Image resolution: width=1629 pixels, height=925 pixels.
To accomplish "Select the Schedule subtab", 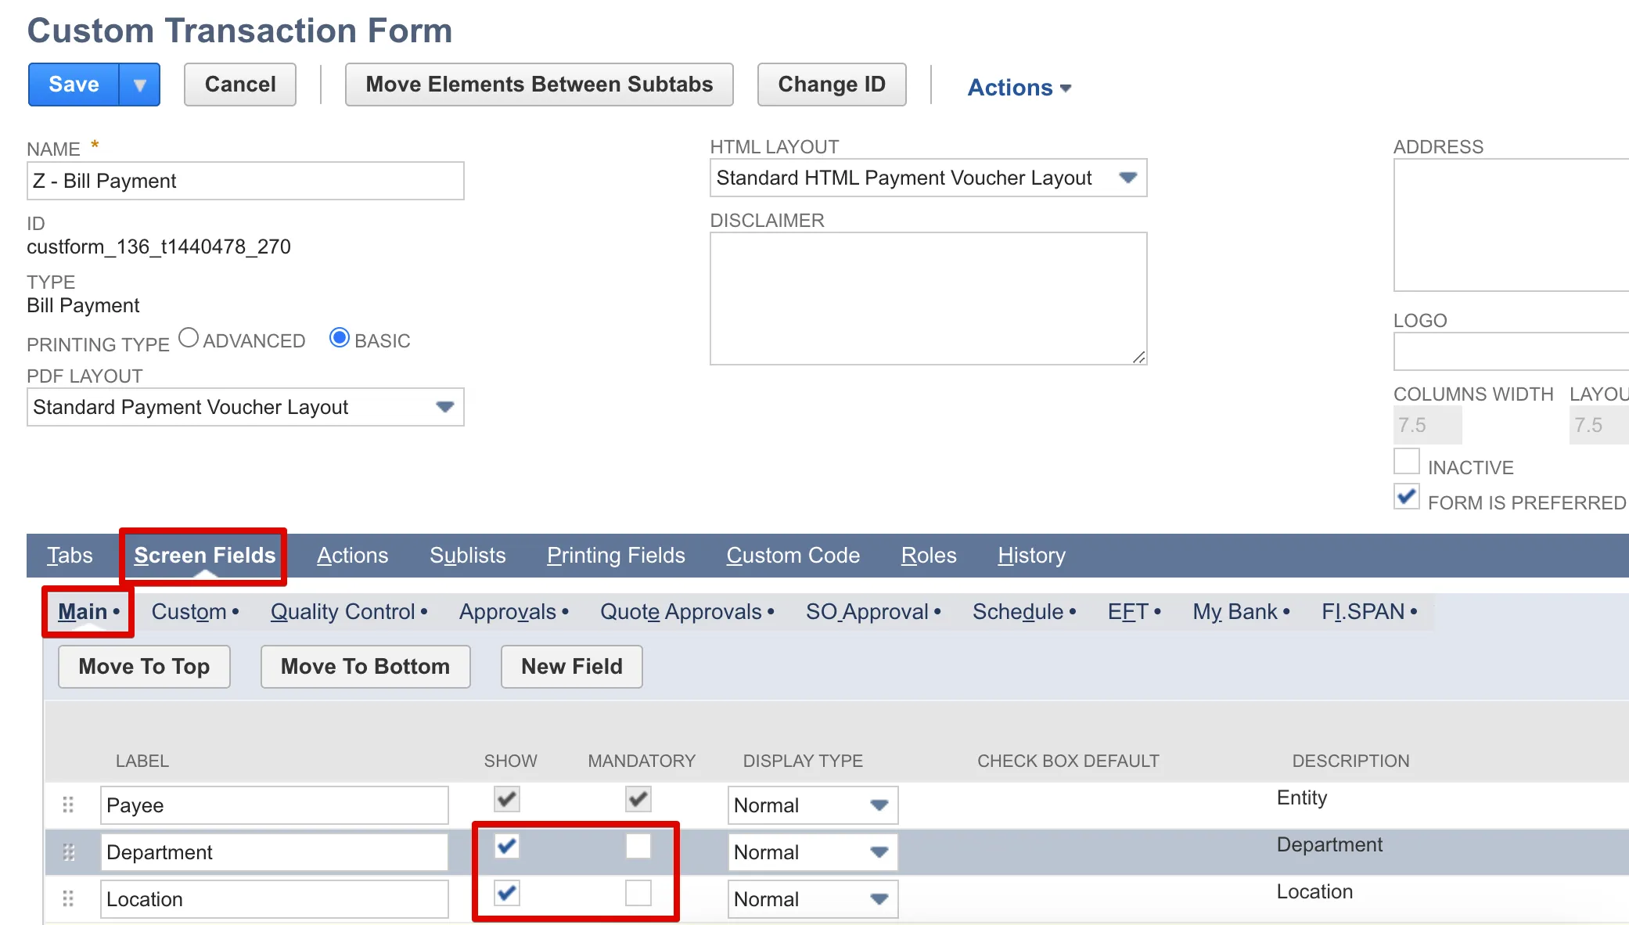I will 1023,612.
